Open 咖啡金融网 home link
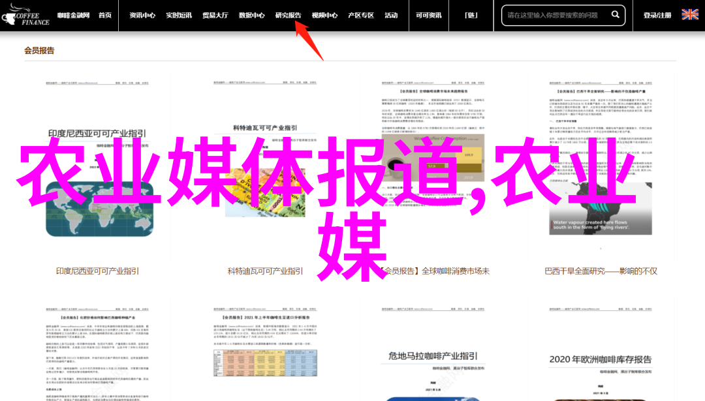The image size is (705, 401). [x=73, y=15]
